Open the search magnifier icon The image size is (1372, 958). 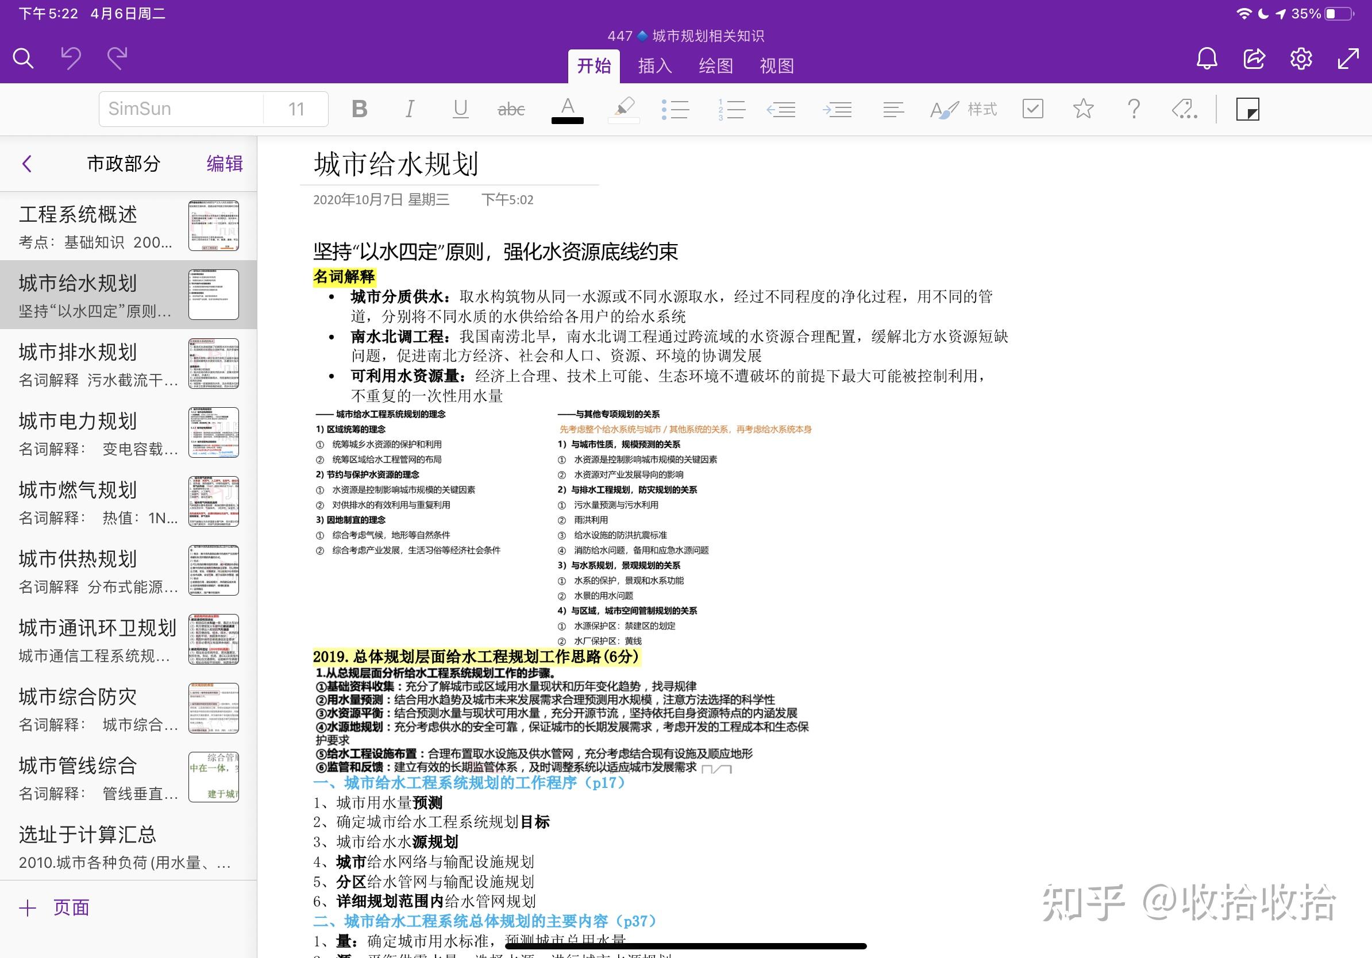click(24, 59)
